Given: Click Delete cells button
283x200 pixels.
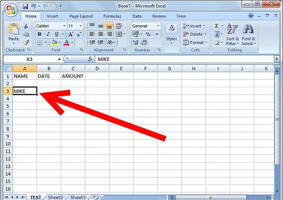Looking at the screenshot, I should tap(195, 34).
